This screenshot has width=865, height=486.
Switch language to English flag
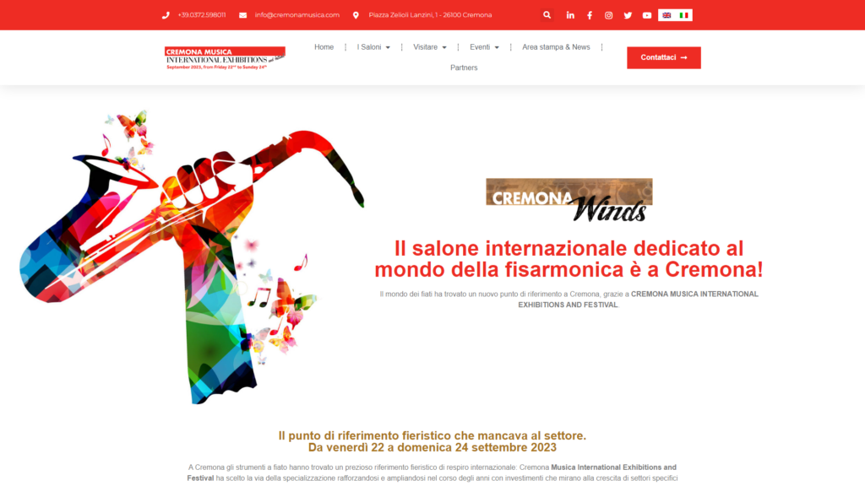coord(666,15)
